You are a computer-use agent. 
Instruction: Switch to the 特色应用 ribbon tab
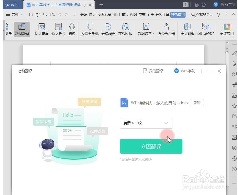tap(178, 14)
